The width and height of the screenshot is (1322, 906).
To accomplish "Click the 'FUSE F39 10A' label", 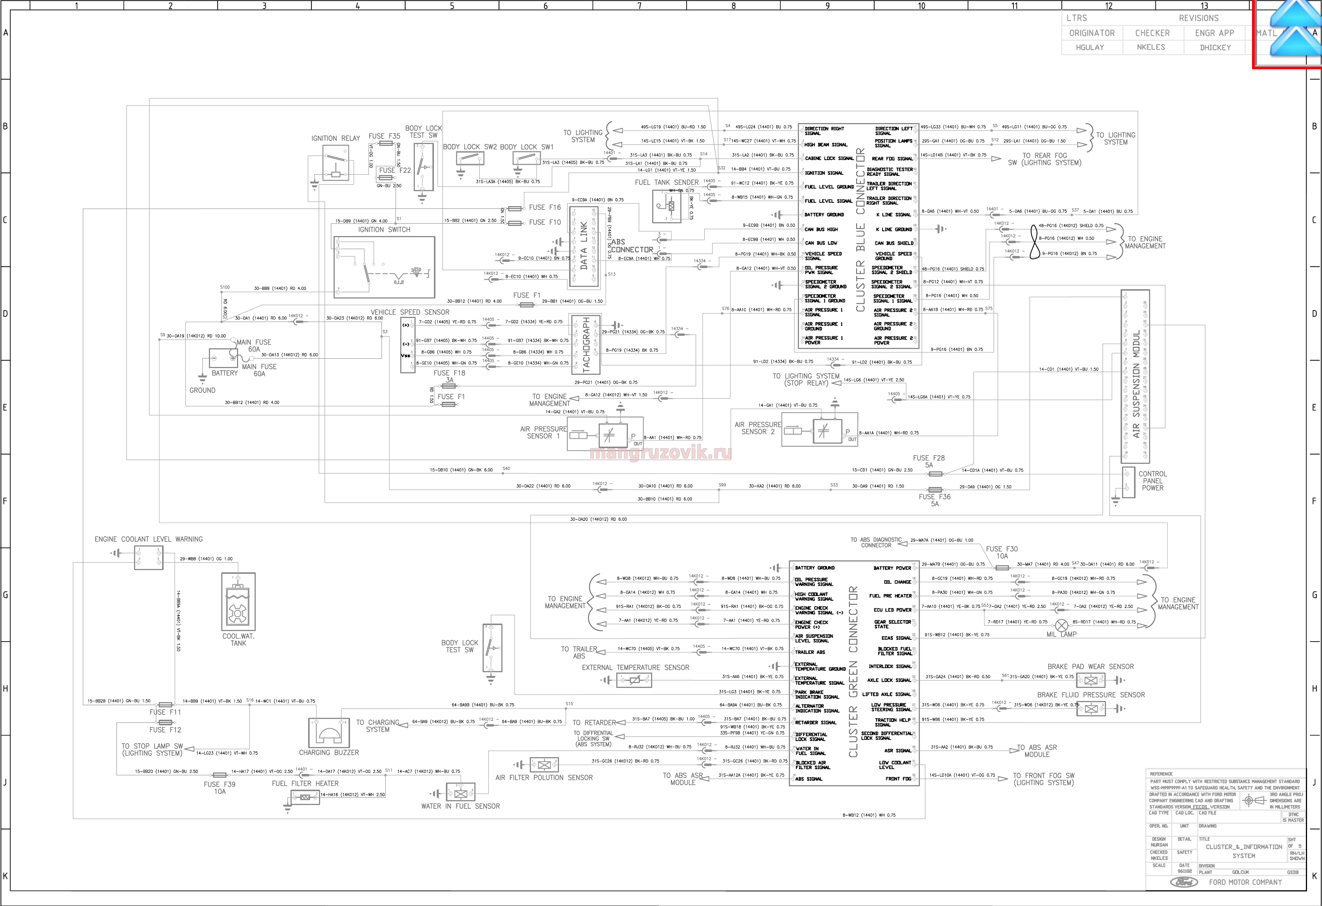I will (x=219, y=788).
